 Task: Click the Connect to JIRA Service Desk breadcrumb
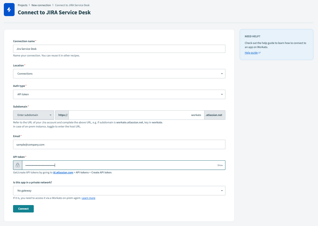pos(72,5)
